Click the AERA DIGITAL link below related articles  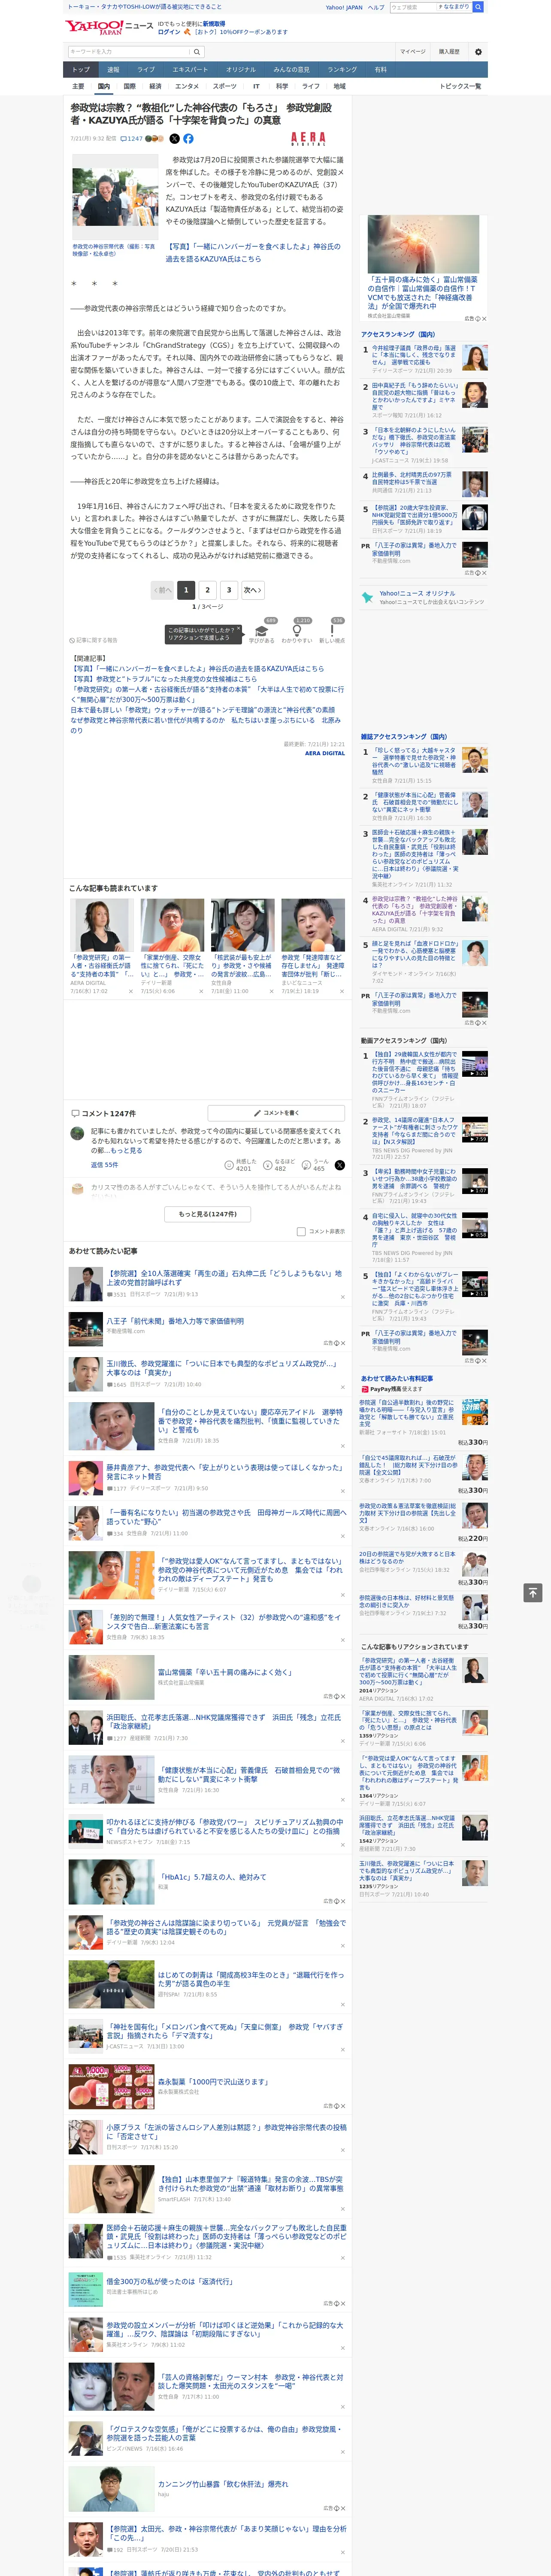[x=324, y=753]
